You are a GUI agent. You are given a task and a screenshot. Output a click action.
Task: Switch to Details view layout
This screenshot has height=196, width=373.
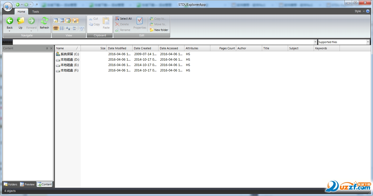click(x=56, y=28)
